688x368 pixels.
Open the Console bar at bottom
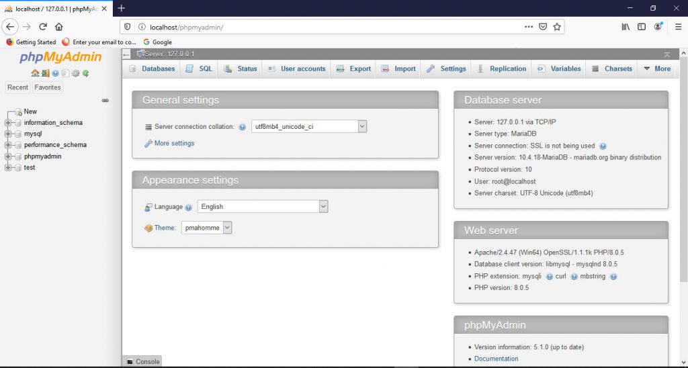point(142,361)
